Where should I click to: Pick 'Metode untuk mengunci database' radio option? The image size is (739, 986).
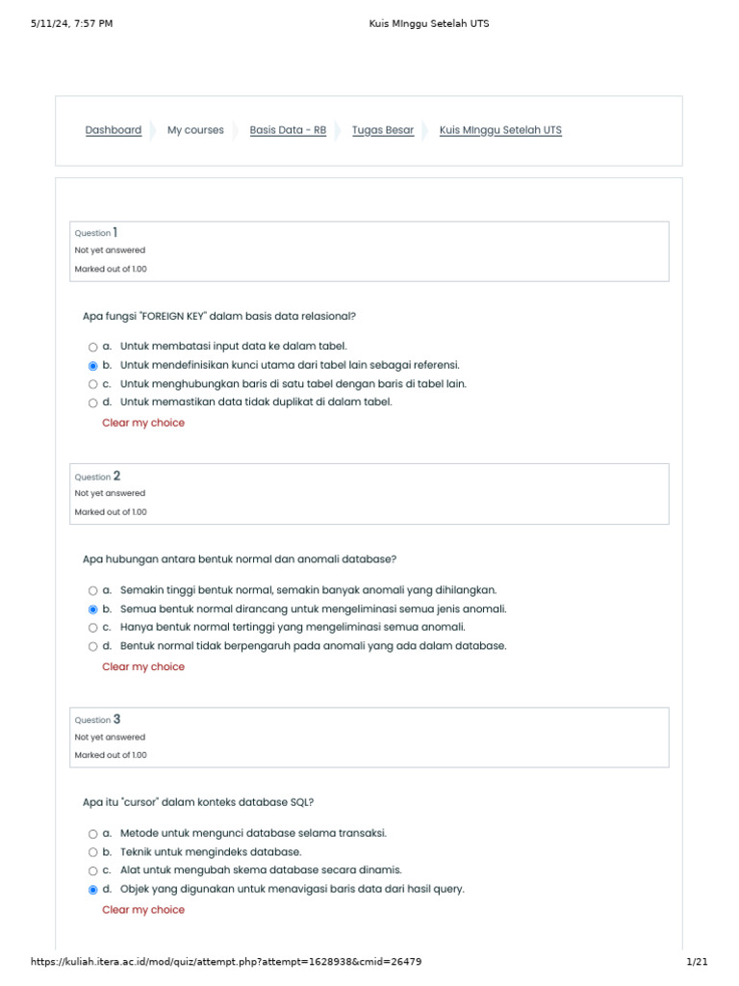coord(92,834)
